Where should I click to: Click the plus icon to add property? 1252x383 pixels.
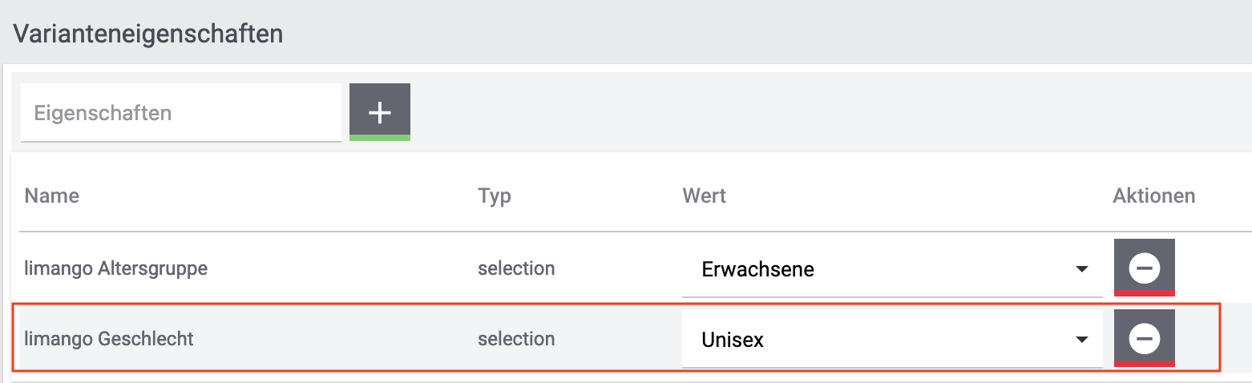tap(379, 112)
